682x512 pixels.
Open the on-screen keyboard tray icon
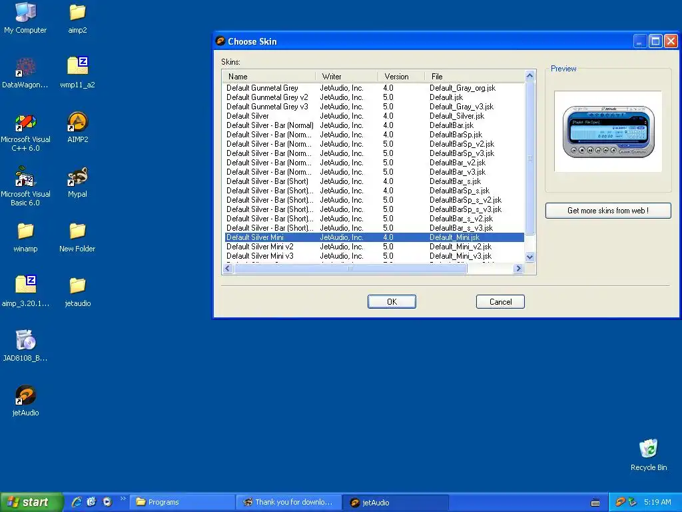(x=596, y=503)
